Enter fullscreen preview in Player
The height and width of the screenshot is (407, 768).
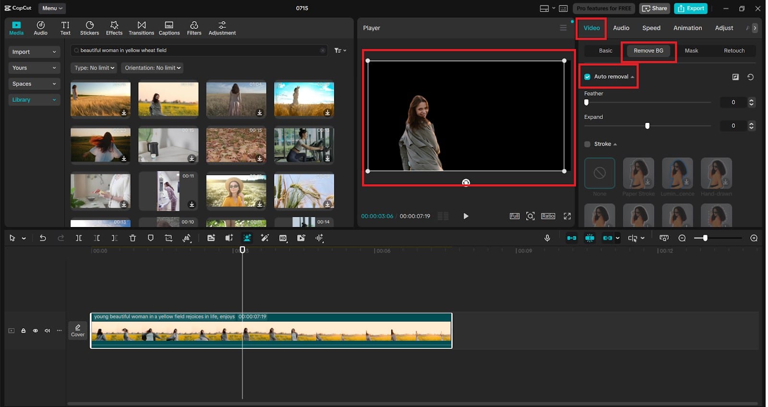[x=567, y=216]
